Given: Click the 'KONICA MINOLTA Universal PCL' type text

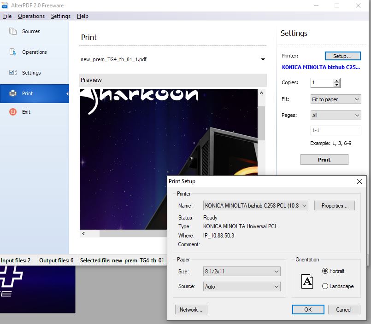Looking at the screenshot, I should pos(240,226).
